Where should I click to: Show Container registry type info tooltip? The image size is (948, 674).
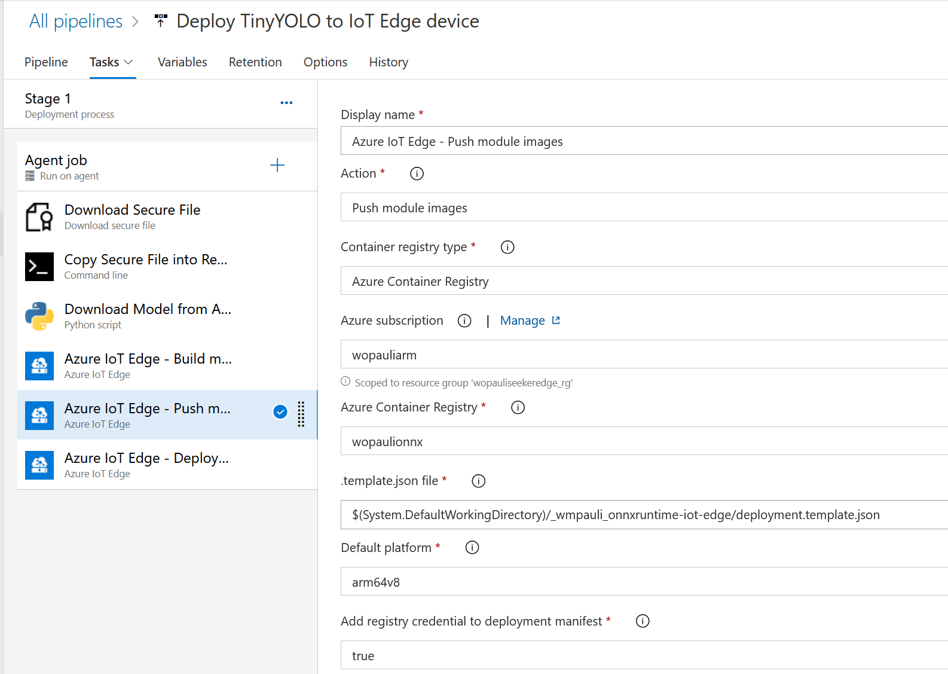(507, 247)
